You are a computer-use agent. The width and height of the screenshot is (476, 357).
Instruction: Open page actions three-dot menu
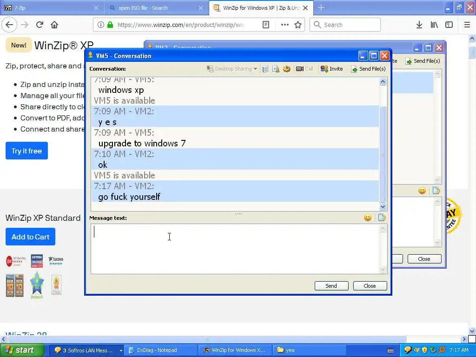pyautogui.click(x=284, y=25)
